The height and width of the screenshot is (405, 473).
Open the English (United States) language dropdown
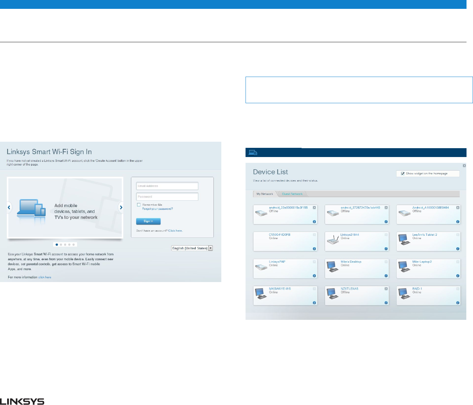[192, 248]
